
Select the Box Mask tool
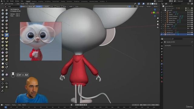(3, 64)
